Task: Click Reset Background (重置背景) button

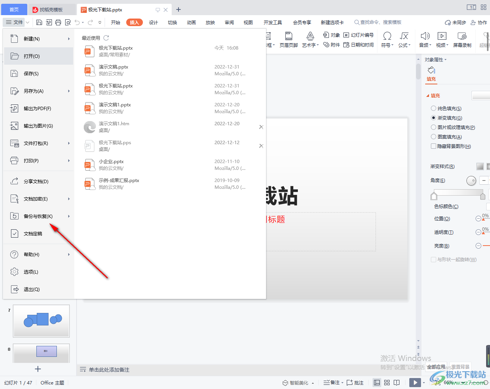Action: tap(460, 367)
